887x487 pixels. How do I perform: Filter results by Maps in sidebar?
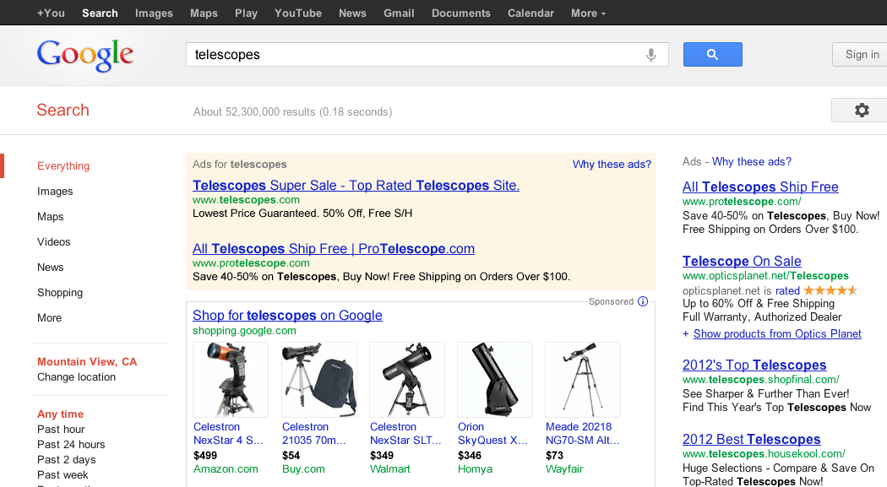click(x=51, y=217)
